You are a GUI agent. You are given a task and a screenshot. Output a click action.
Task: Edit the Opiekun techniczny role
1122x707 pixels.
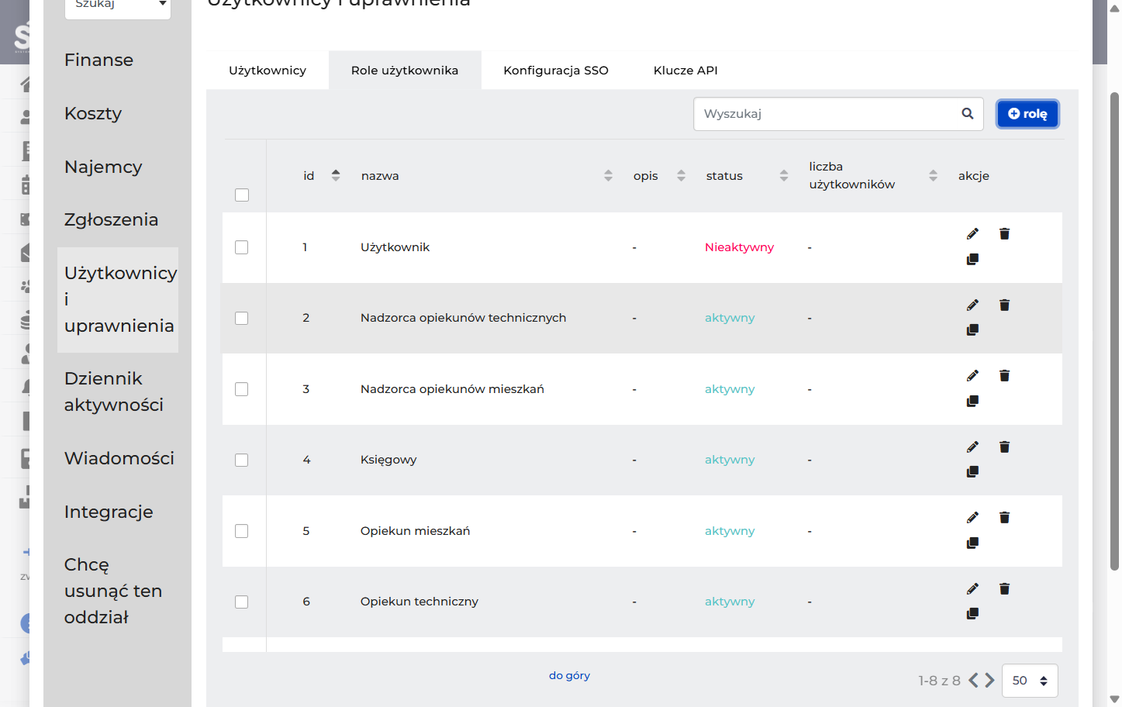pyautogui.click(x=972, y=589)
